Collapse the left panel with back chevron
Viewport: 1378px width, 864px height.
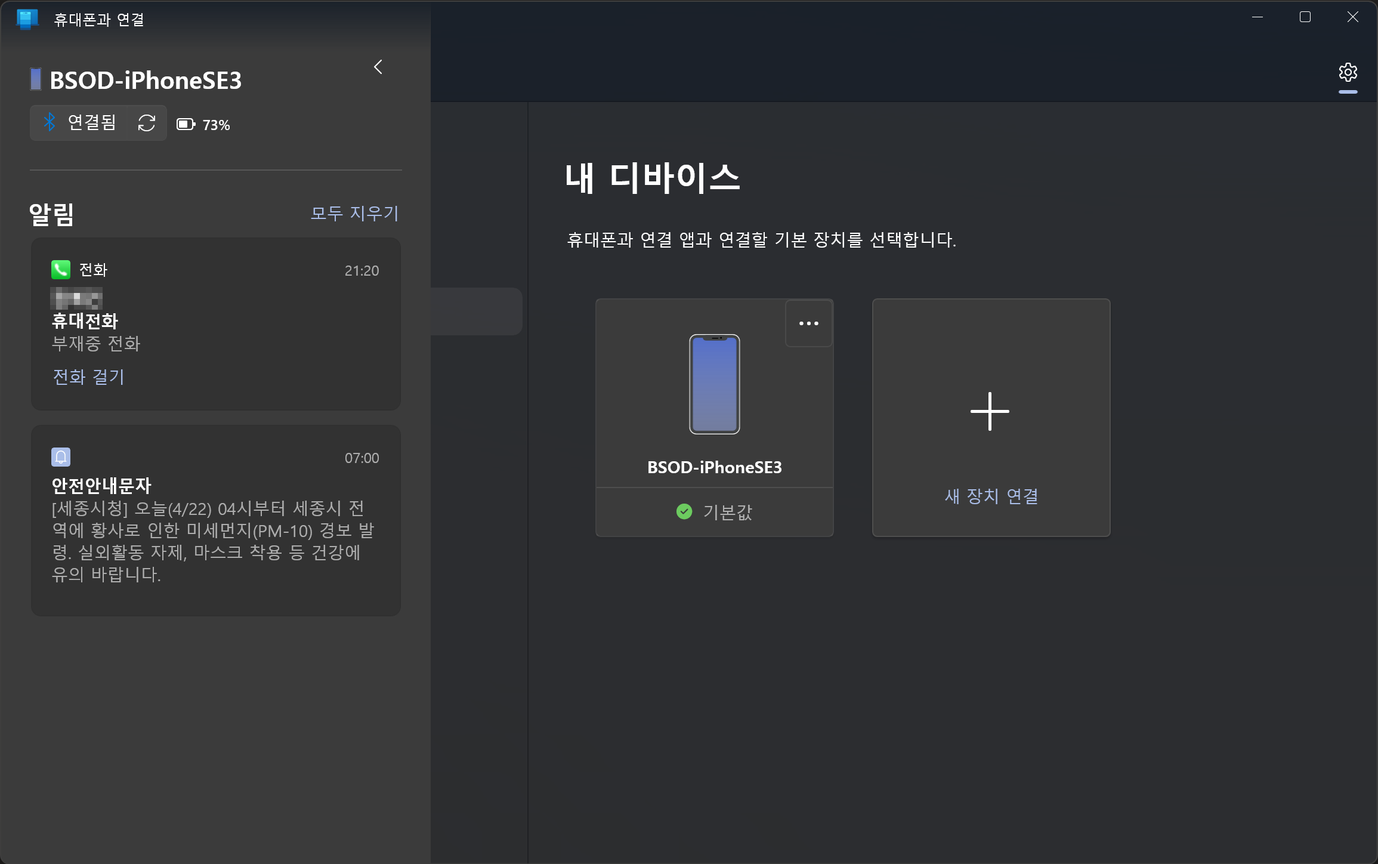point(378,67)
